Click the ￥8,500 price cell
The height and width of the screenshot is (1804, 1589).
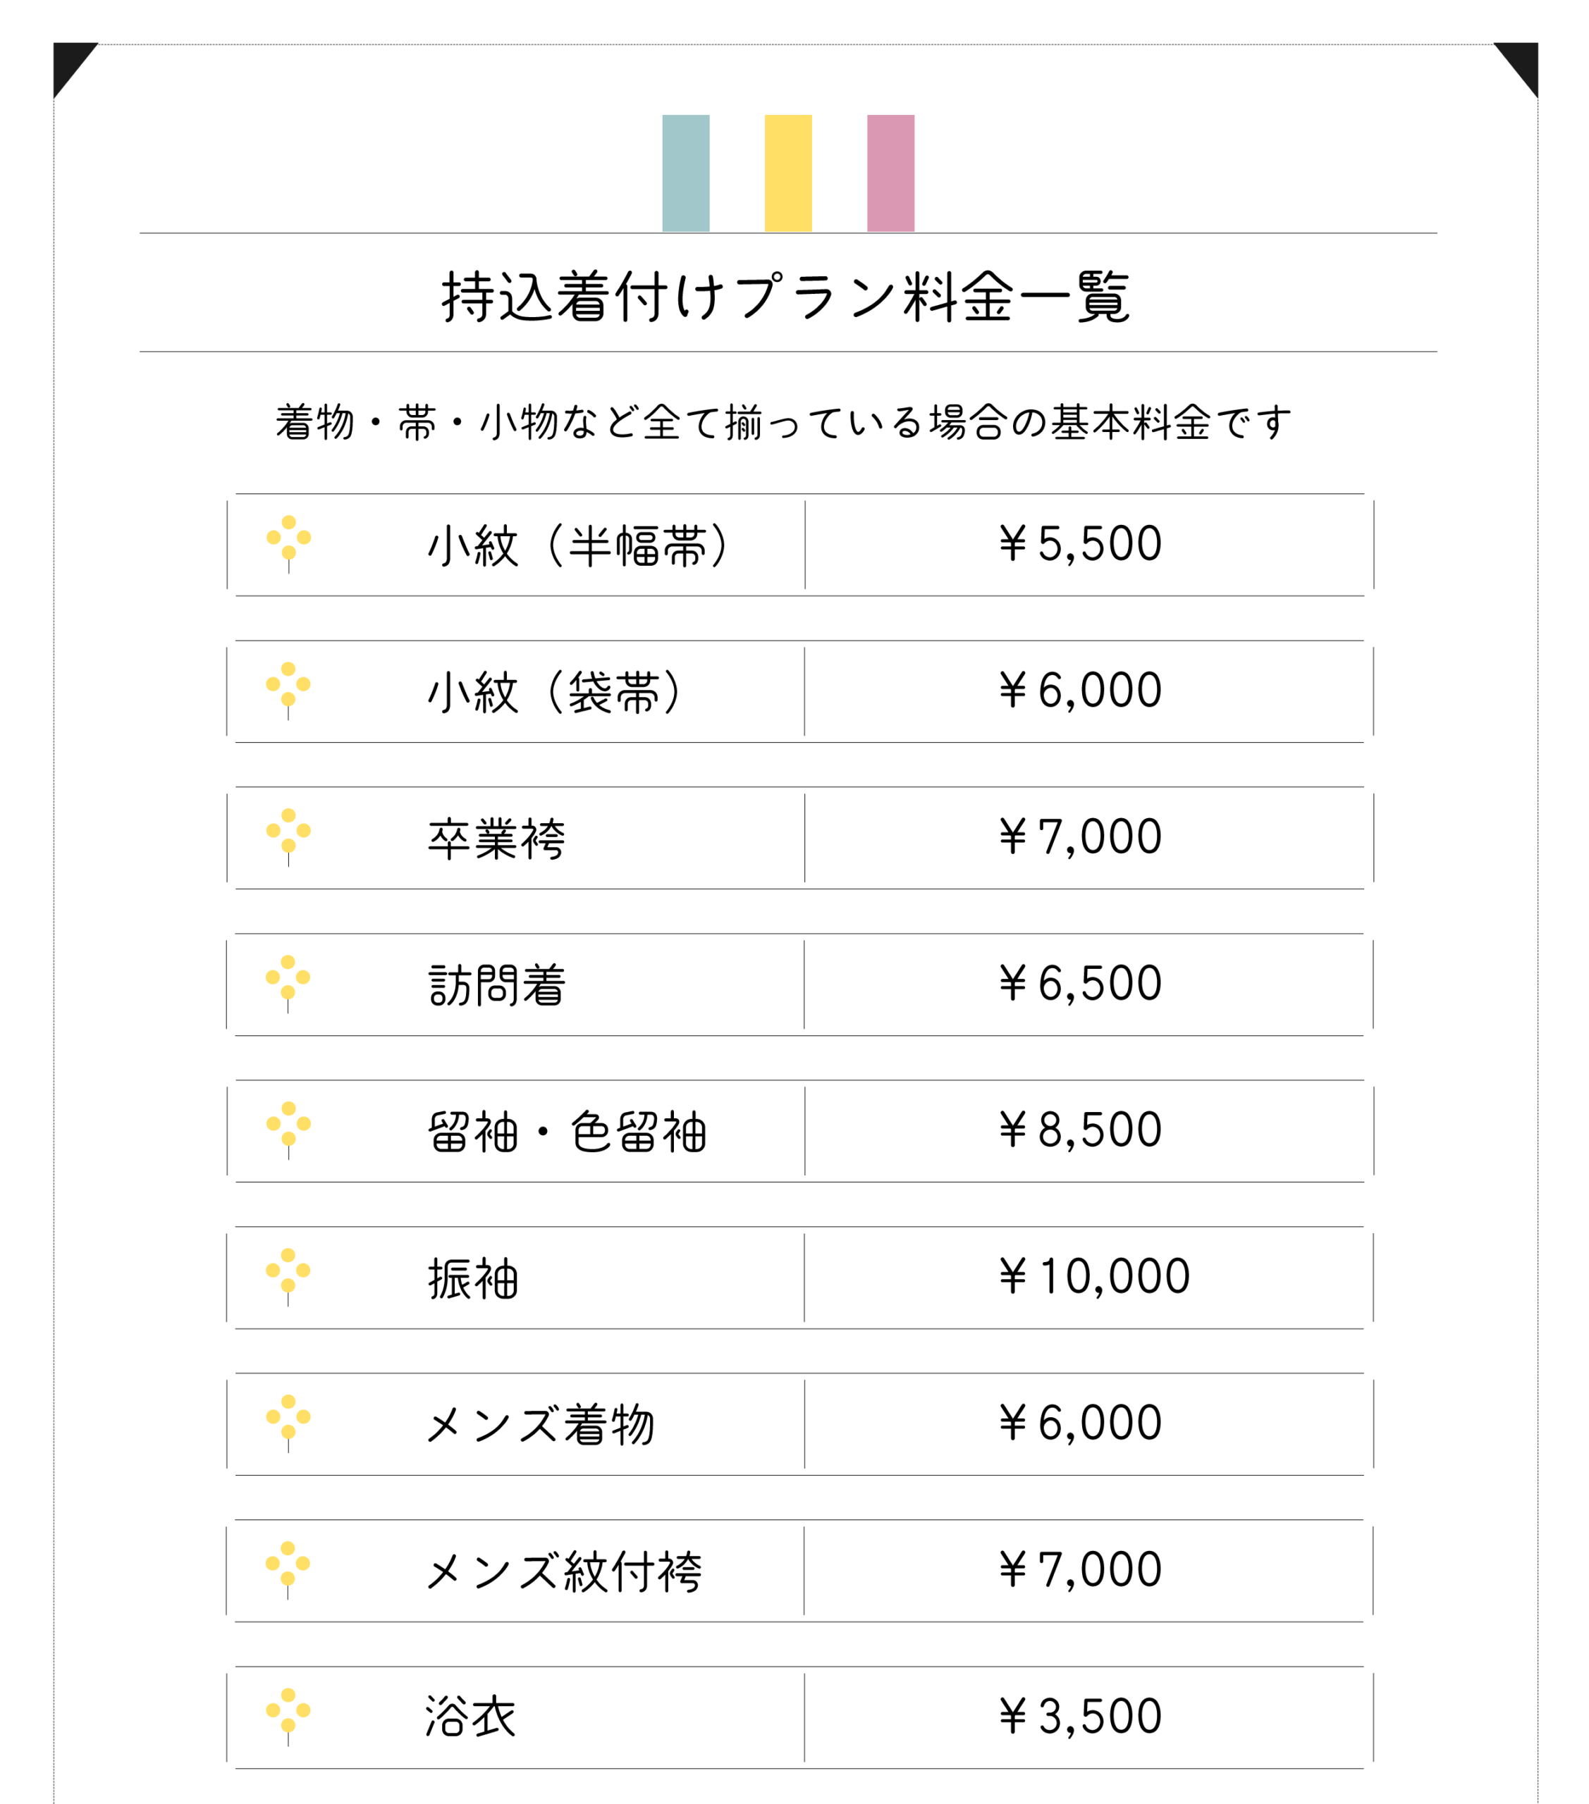1081,1130
